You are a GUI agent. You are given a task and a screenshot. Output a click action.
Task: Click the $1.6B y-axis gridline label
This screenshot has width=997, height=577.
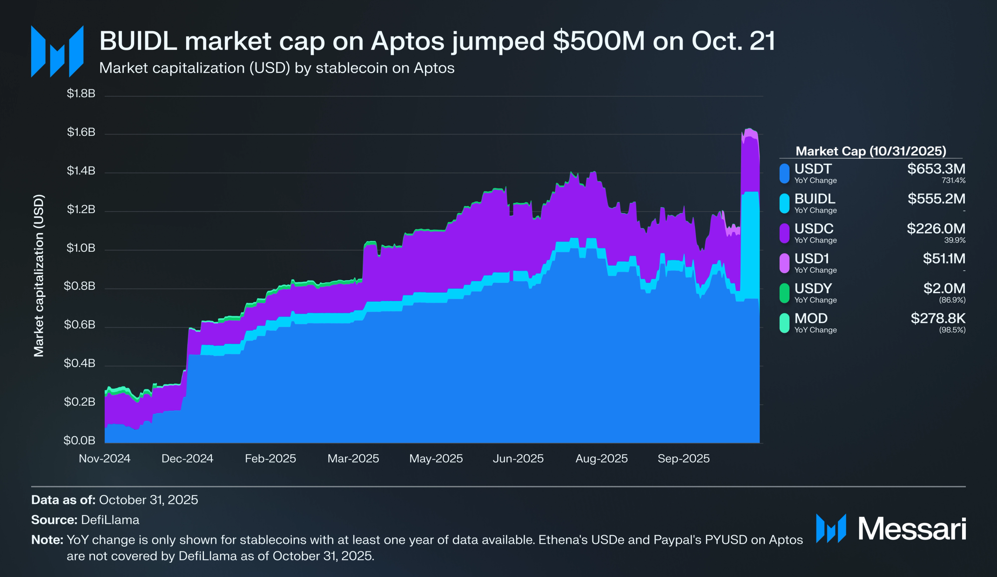[81, 132]
